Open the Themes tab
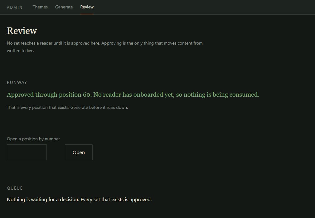This screenshot has width=315, height=218. (x=40, y=7)
